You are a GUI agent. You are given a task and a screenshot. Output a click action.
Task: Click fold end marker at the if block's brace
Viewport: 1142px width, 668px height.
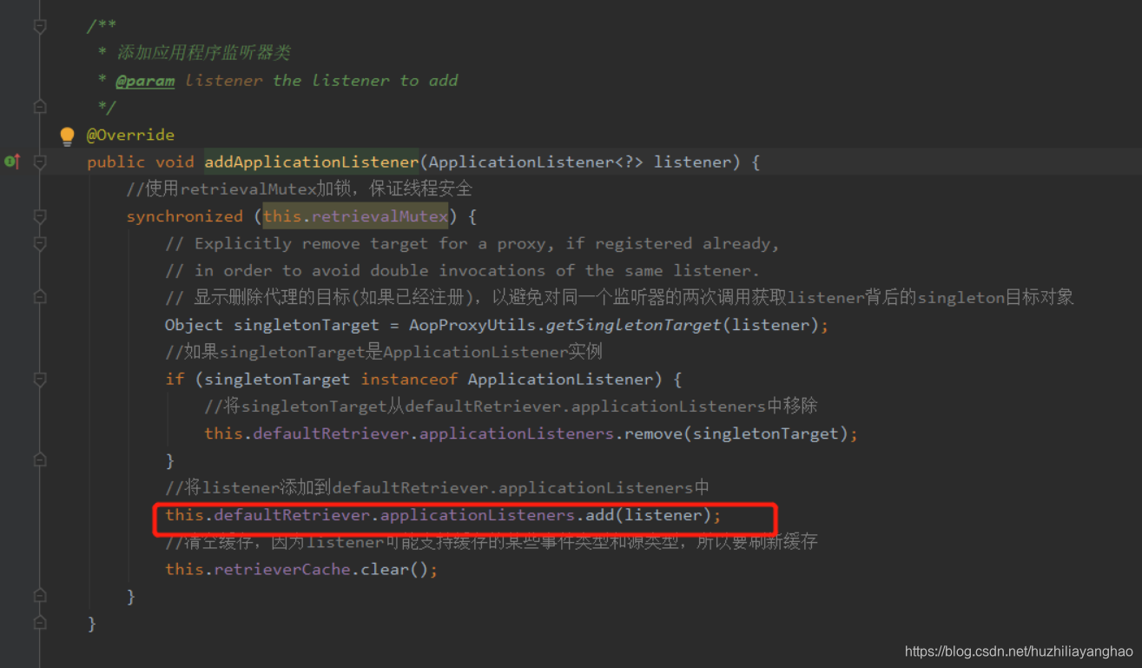click(39, 460)
